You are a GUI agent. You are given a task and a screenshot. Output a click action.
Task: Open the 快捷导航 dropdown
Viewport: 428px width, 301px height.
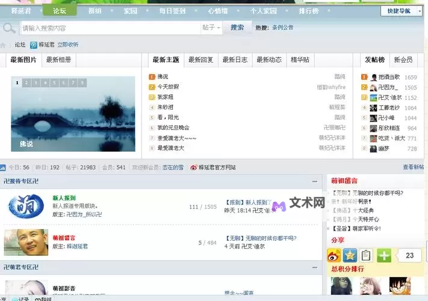pyautogui.click(x=401, y=11)
